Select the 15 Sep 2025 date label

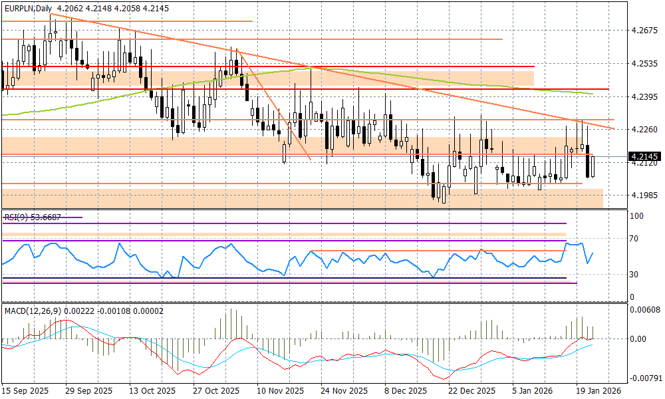(x=24, y=391)
